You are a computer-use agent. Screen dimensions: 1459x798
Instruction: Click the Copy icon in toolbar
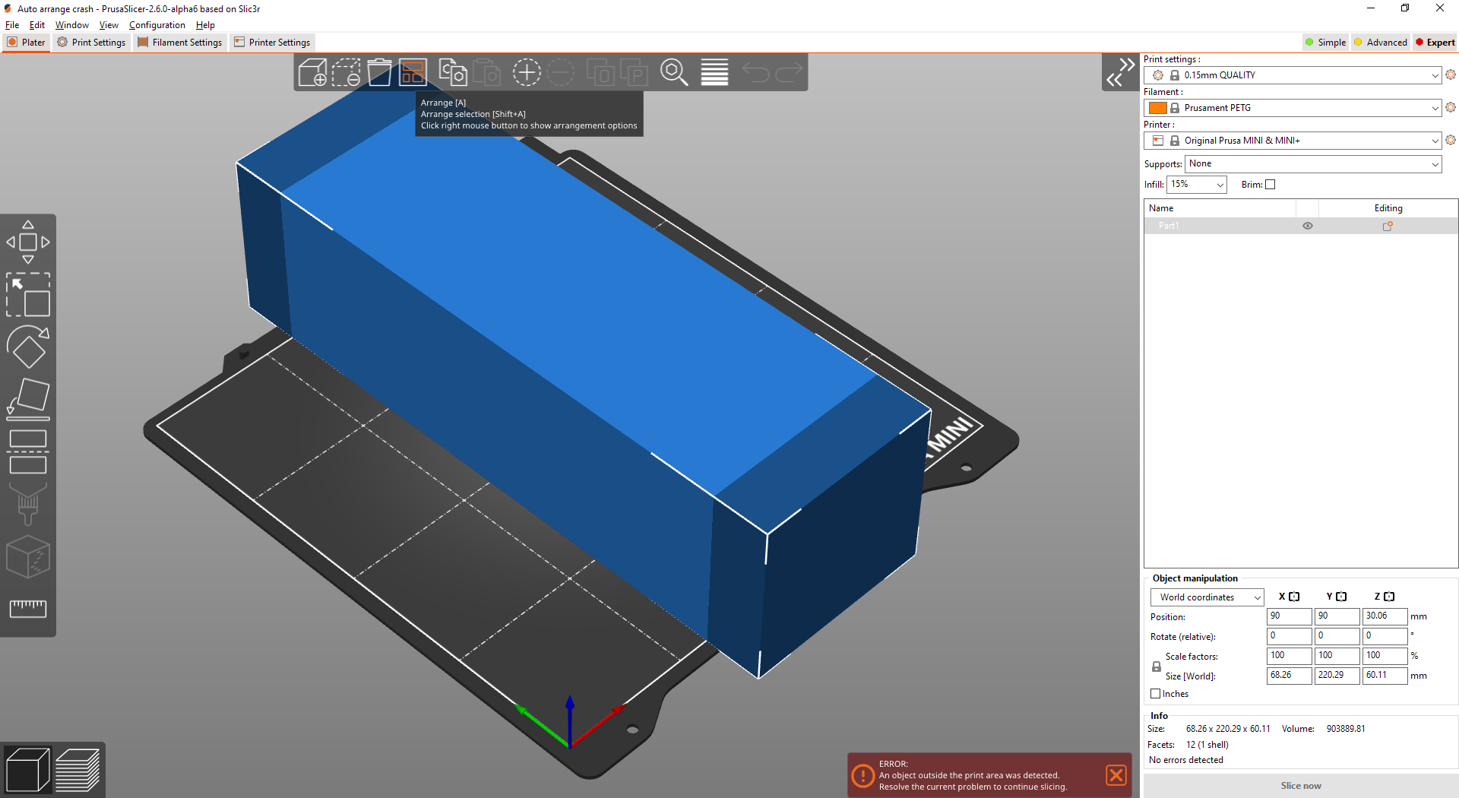click(x=453, y=72)
